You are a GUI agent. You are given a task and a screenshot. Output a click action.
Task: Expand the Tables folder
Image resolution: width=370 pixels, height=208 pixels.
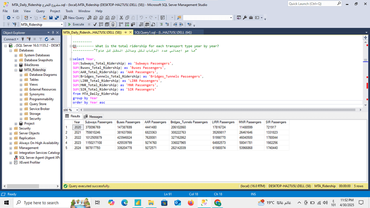pyautogui.click(x=21, y=80)
